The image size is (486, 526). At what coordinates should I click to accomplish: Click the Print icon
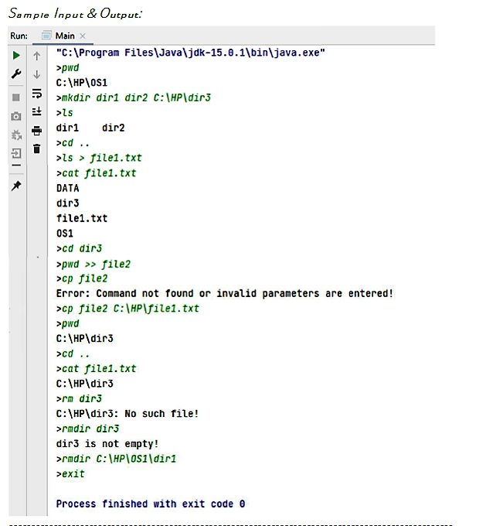click(x=37, y=131)
